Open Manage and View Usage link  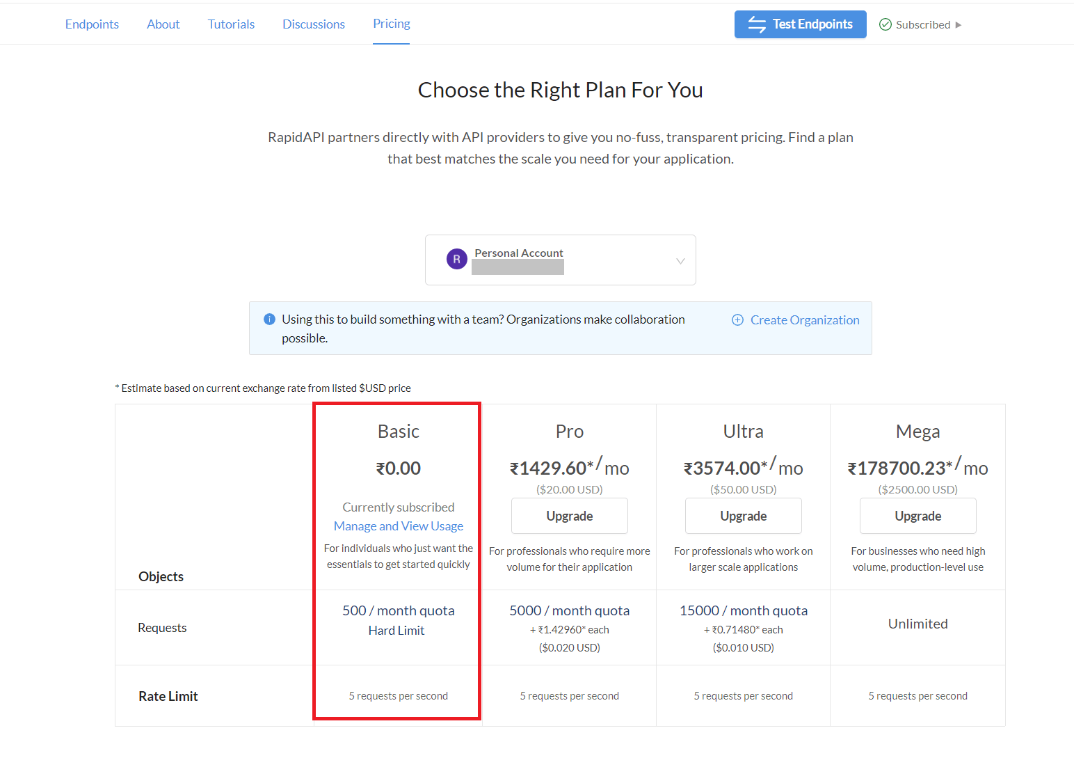(399, 526)
